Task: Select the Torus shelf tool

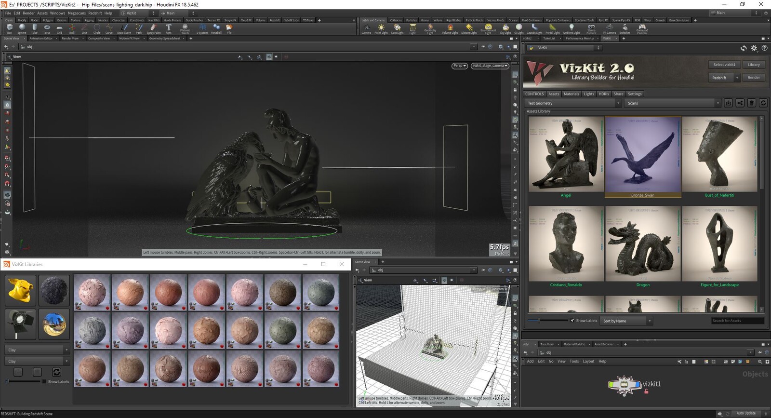Action: pyautogui.click(x=47, y=29)
